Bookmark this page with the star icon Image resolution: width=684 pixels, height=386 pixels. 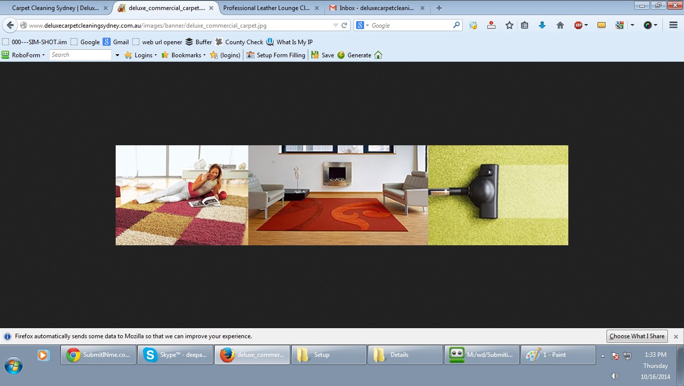coord(509,25)
